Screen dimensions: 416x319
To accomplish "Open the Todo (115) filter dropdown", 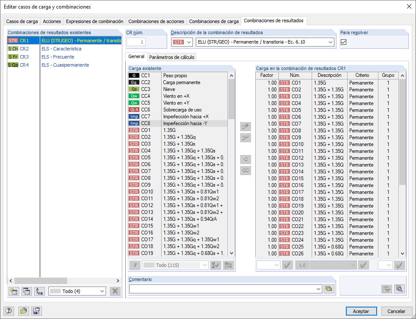I will tap(175, 265).
